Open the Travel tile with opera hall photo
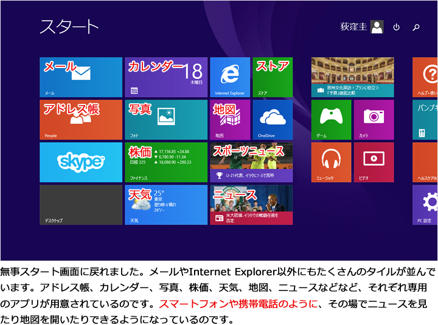This screenshot has height=325, width=438. 352,77
